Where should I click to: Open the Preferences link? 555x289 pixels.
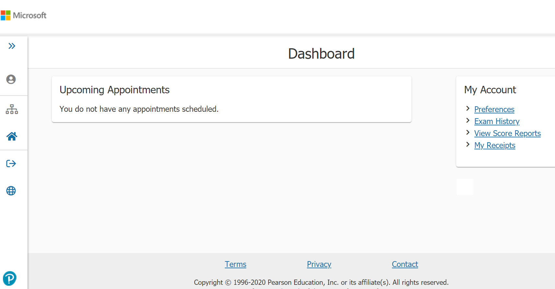click(494, 110)
